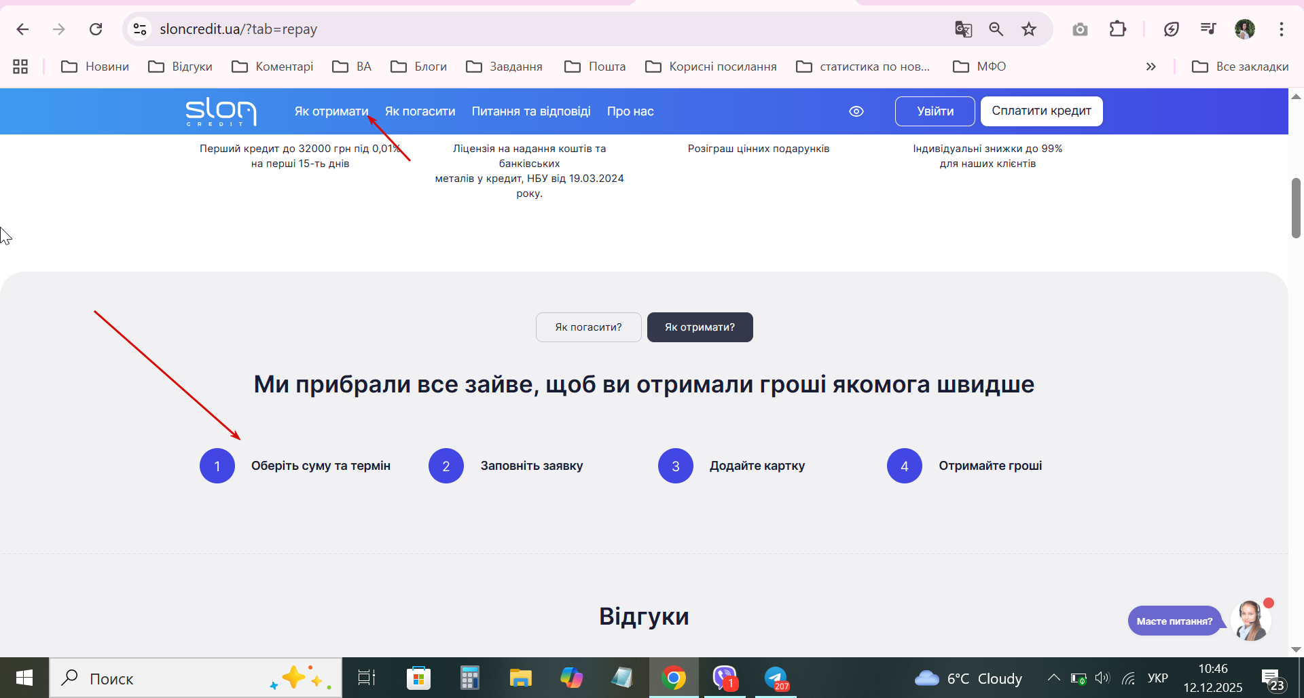Viewport: 1304px width, 698px height.
Task: Click the browser forward arrow
Action: tap(59, 29)
